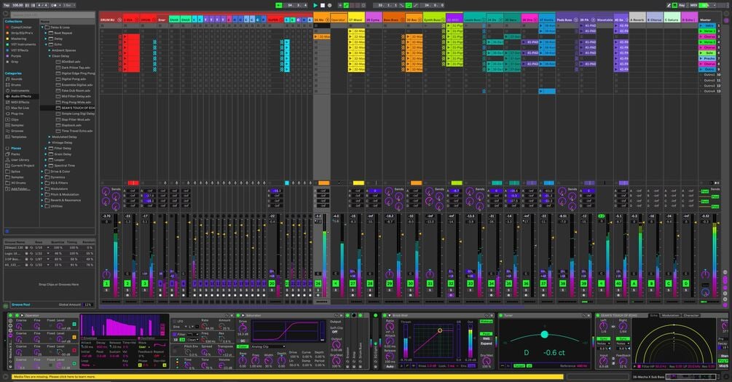
Task: Collapse the Echo folder
Action: pyautogui.click(x=46, y=45)
